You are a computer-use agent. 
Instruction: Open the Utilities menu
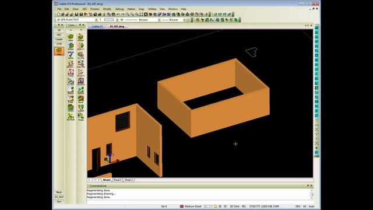[x=152, y=9]
